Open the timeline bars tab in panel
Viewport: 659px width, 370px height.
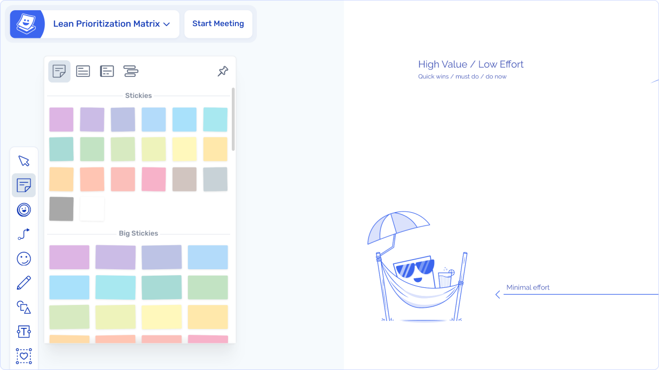pyautogui.click(x=131, y=71)
